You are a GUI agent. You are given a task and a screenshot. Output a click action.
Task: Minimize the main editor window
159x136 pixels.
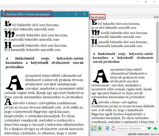click(137, 2)
